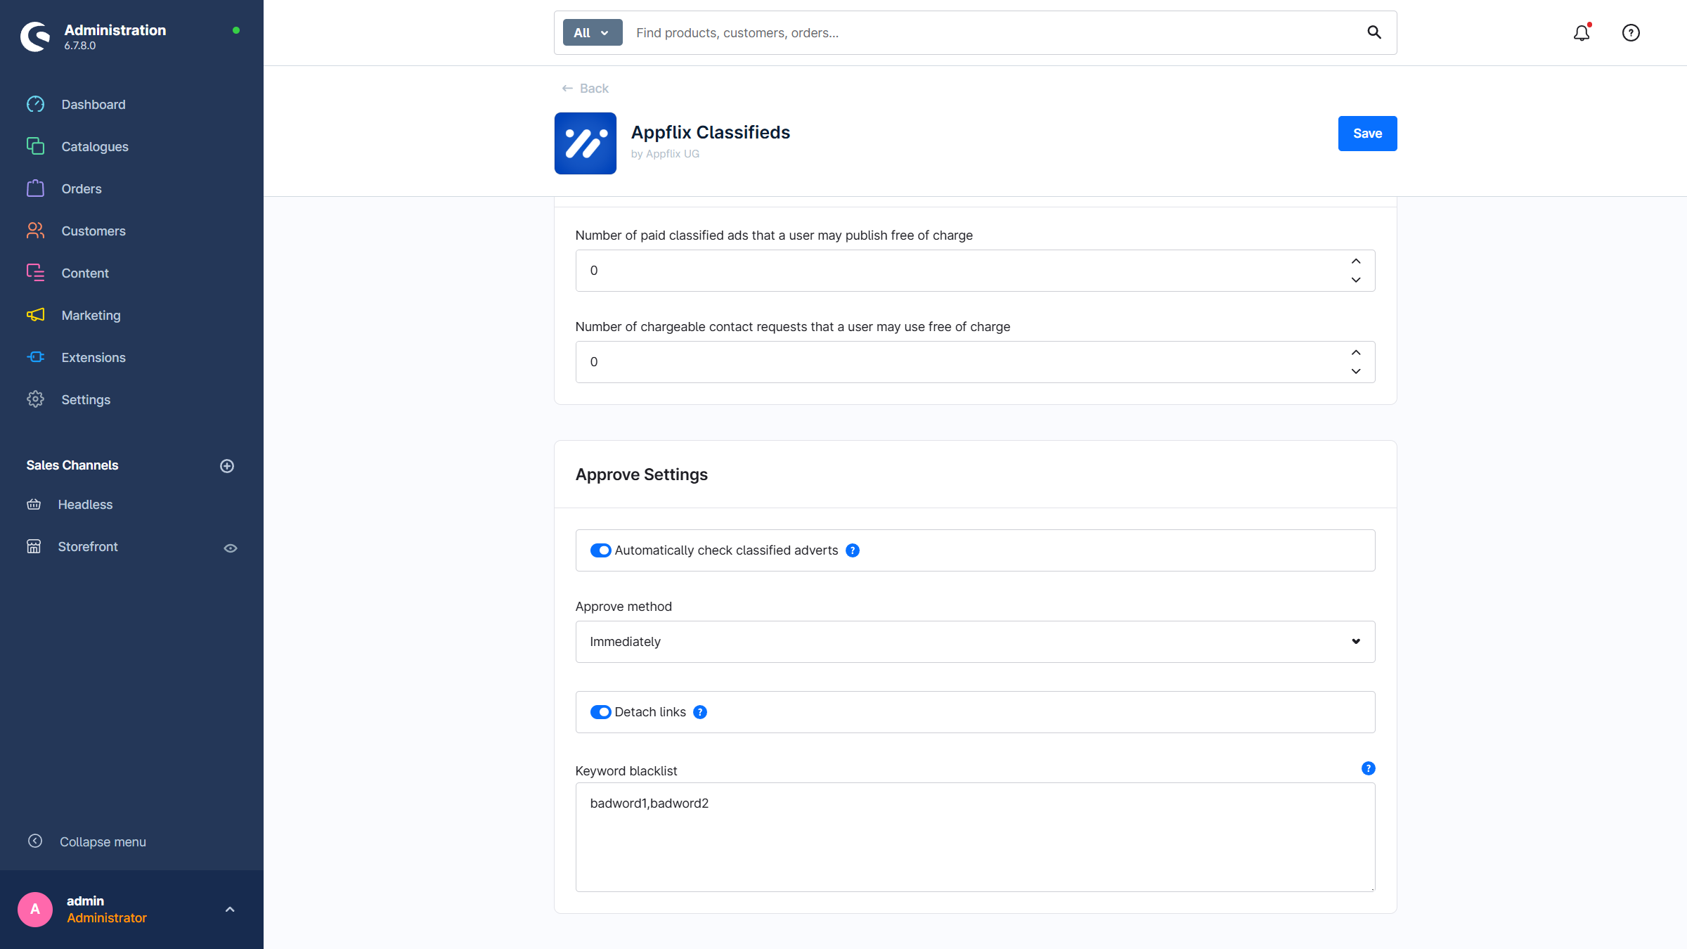Open the Extensions menu item

click(x=93, y=357)
